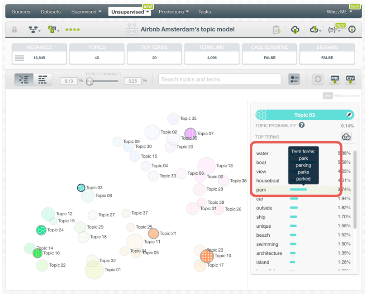Click the refresh view icon
366x295 pixels.
318,79
